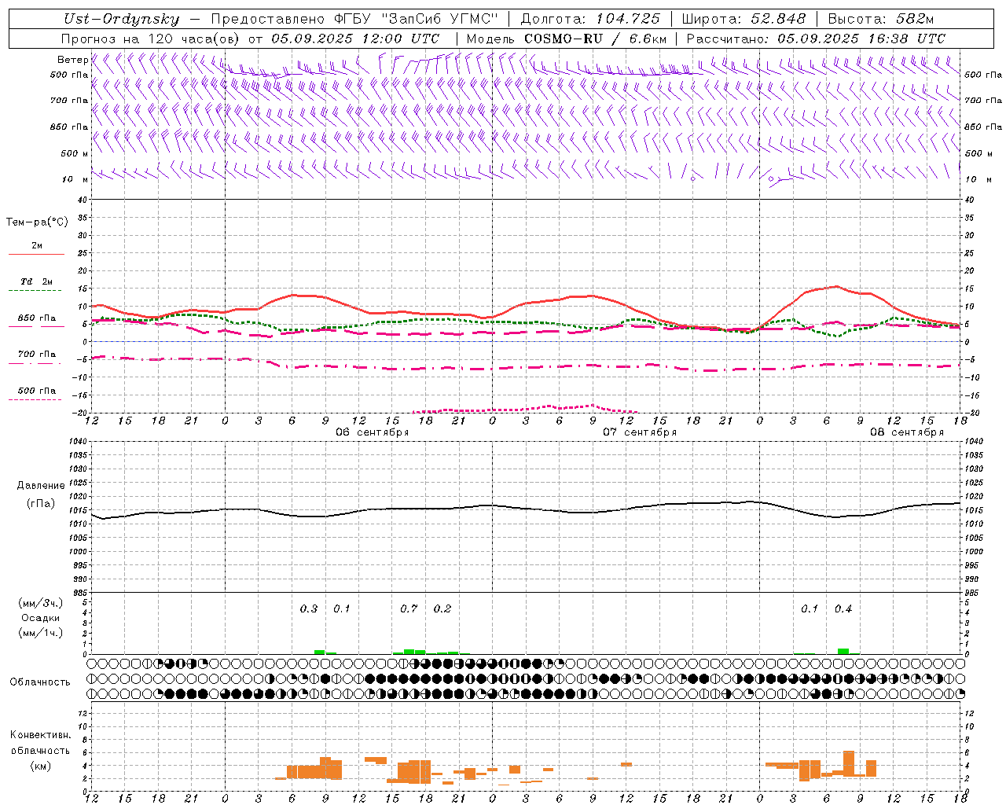Click the 'Широта: 52.848' header field

click(x=743, y=20)
